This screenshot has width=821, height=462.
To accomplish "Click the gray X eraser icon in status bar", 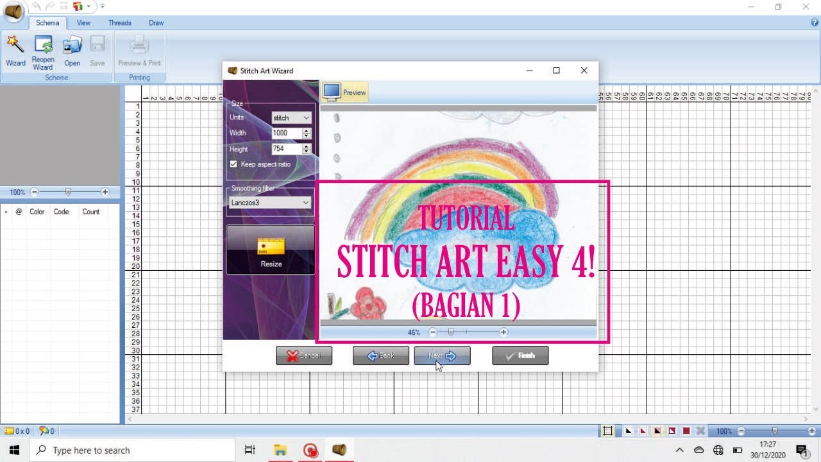I will point(701,431).
